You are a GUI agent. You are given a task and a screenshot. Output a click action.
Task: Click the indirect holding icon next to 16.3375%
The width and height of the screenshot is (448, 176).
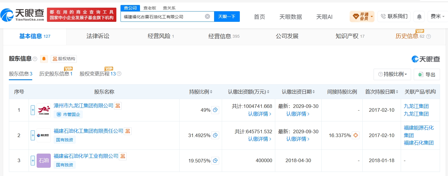point(356,135)
